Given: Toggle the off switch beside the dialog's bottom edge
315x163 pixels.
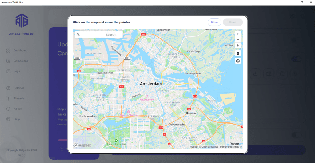Looking at the screenshot, I should click(297, 135).
